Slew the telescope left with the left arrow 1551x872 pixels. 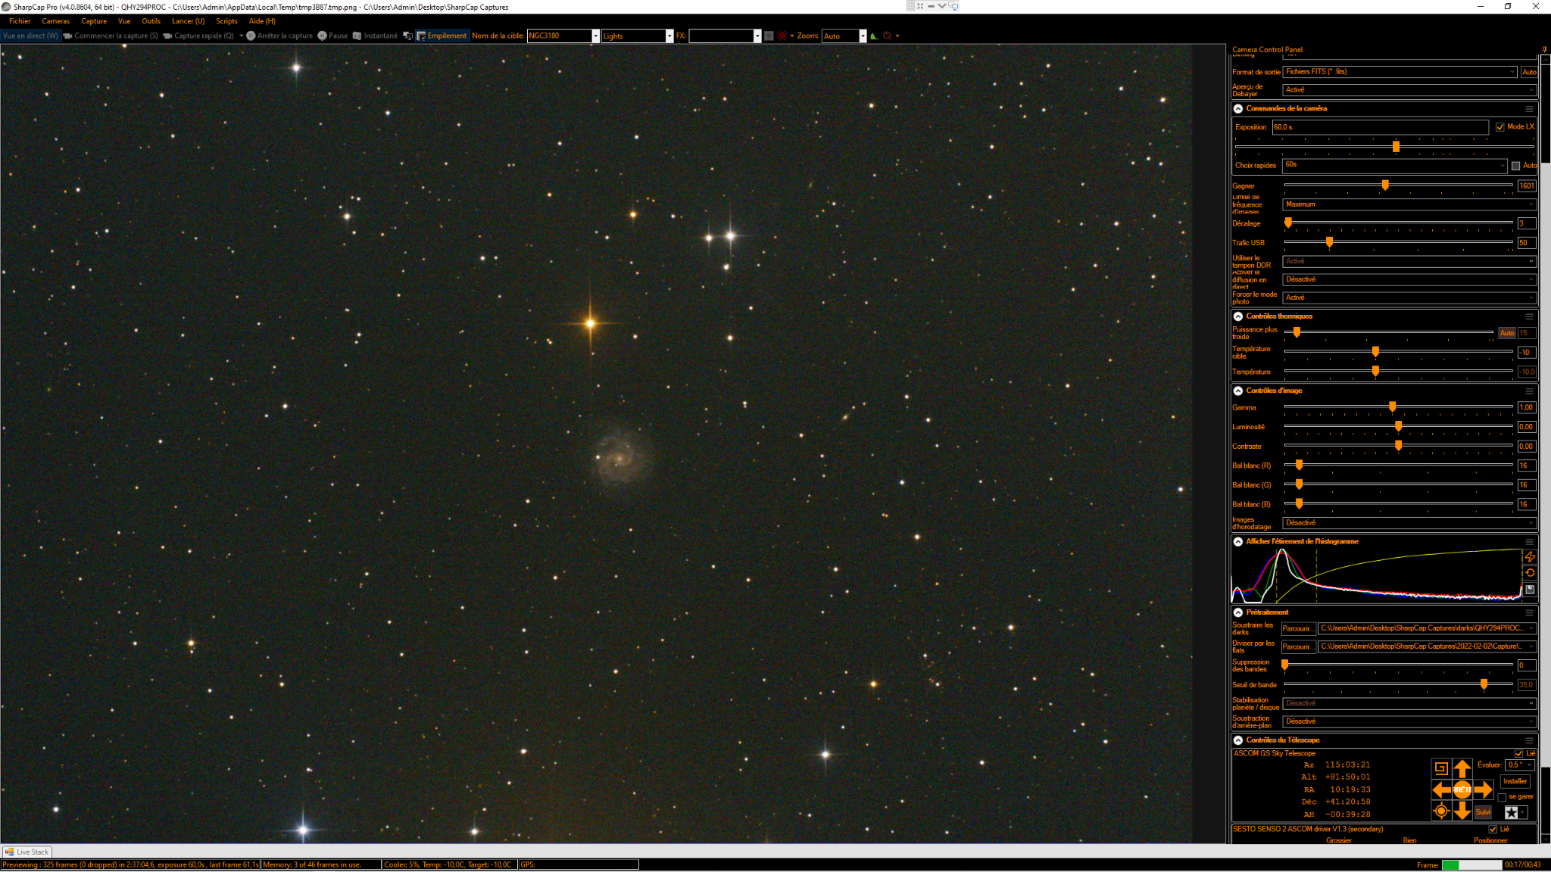(x=1441, y=790)
